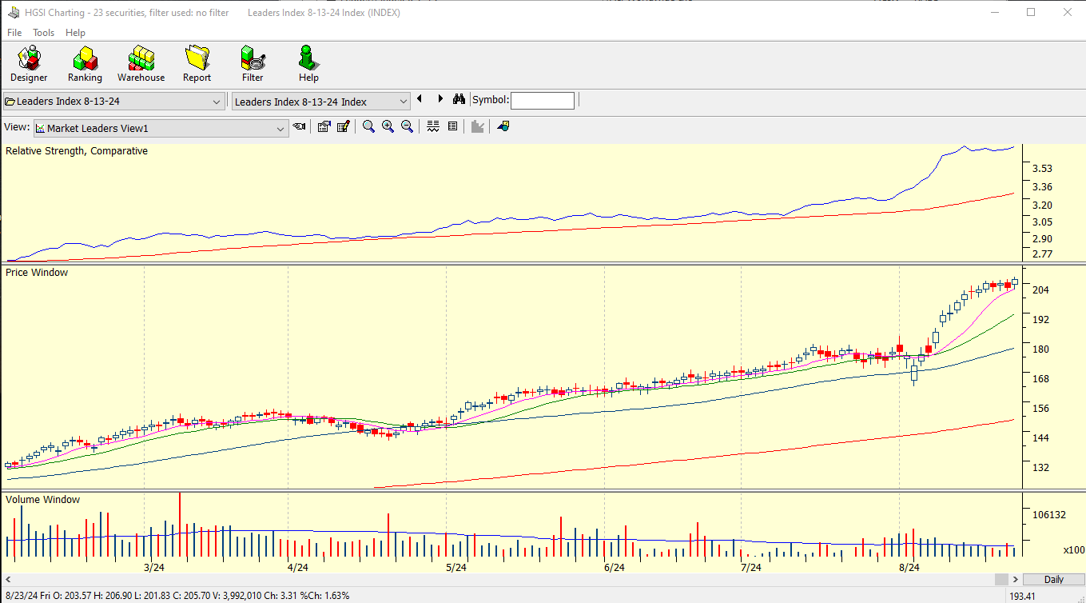Click the 5/24 date axis label
The width and height of the screenshot is (1086, 603).
(x=455, y=567)
